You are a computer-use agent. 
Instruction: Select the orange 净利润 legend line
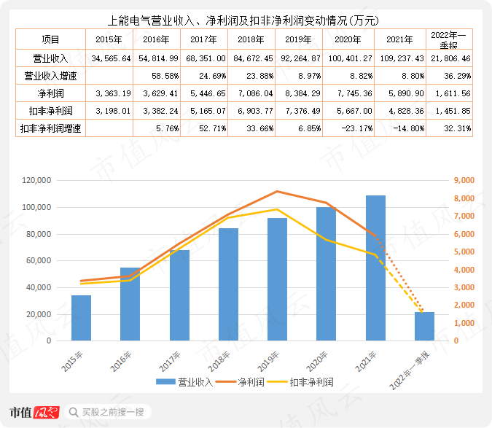pyautogui.click(x=226, y=382)
